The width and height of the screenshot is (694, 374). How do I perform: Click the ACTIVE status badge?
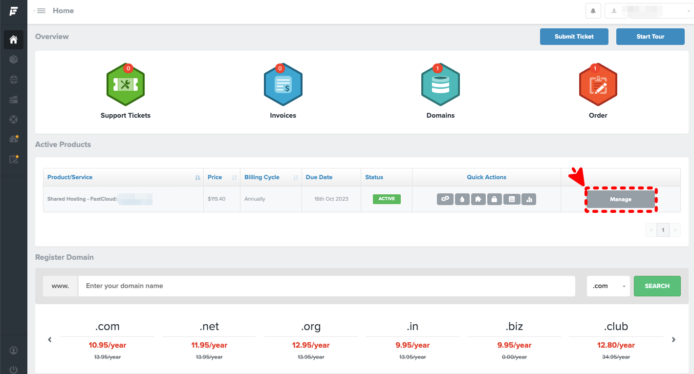click(387, 199)
